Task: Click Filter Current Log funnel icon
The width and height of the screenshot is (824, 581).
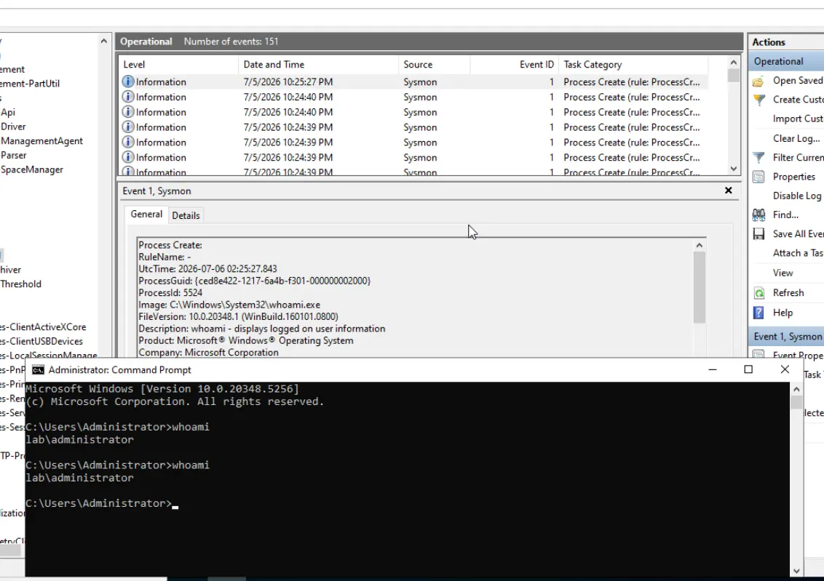Action: pyautogui.click(x=758, y=158)
